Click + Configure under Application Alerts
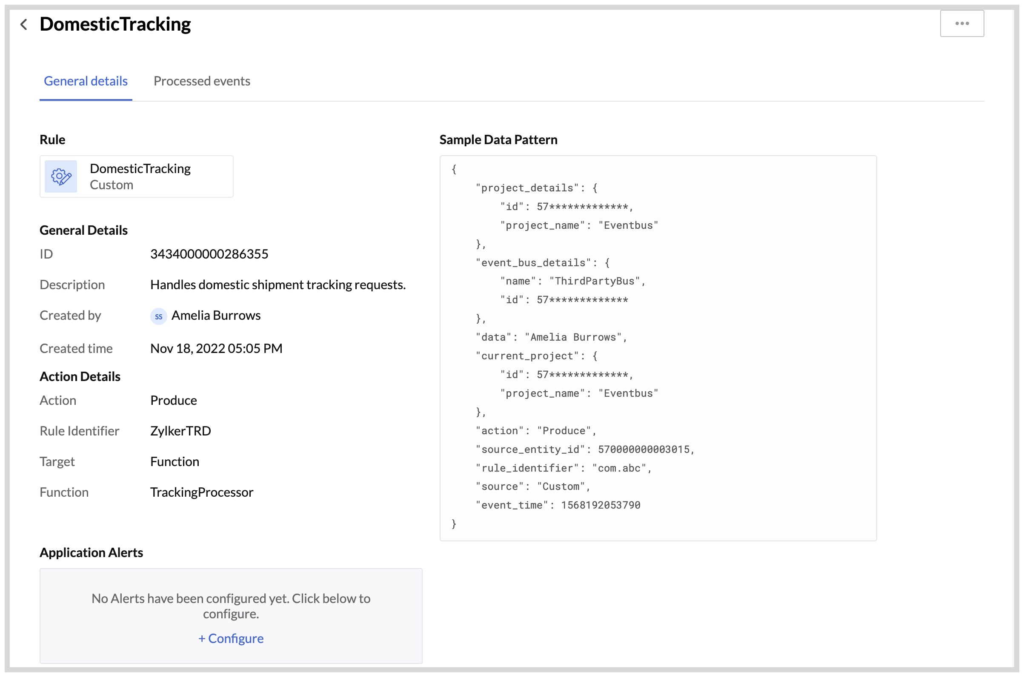This screenshot has width=1024, height=677. click(231, 638)
